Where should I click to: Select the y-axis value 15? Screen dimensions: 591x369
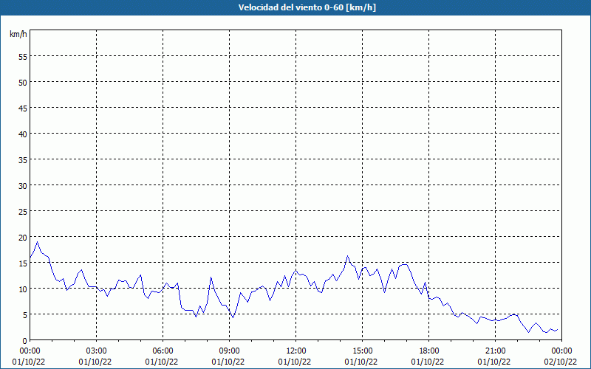(23, 263)
